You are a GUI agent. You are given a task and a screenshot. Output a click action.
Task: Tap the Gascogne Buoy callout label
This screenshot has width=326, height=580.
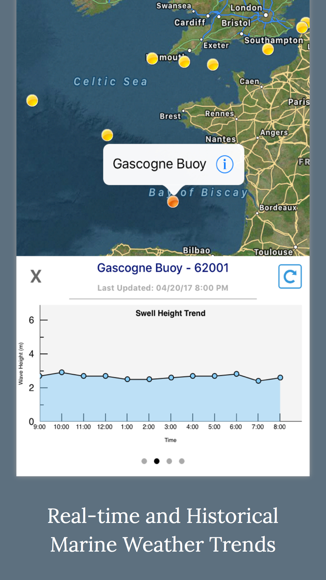[x=159, y=164]
